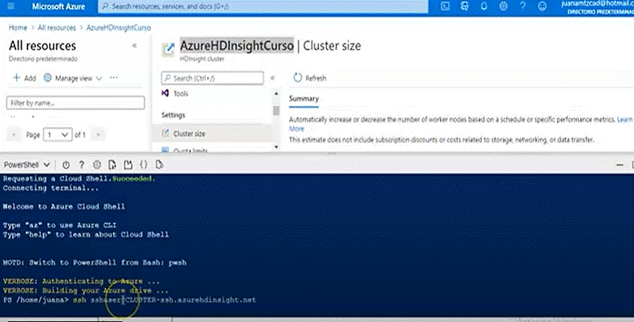Viewport: 634px width, 322px height.
Task: Click the 'Welcome to Azure Cloud Shell' line
Action: 64,206
